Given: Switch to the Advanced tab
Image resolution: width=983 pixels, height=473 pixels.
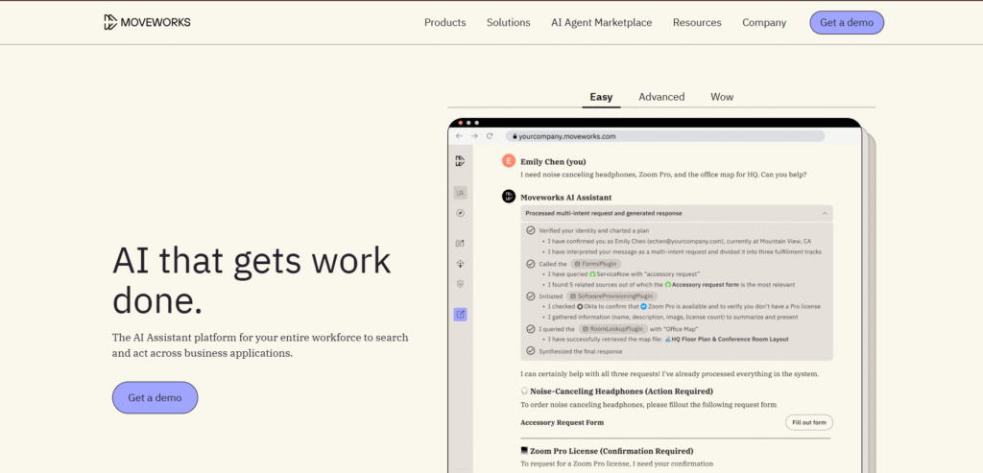Looking at the screenshot, I should point(661,97).
